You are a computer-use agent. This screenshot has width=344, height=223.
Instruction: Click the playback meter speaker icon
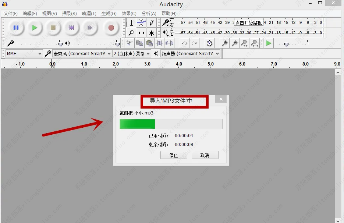click(x=165, y=32)
